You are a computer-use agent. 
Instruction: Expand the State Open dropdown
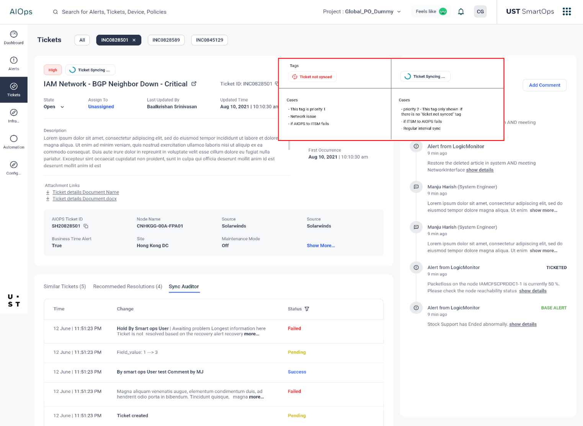pyautogui.click(x=62, y=107)
